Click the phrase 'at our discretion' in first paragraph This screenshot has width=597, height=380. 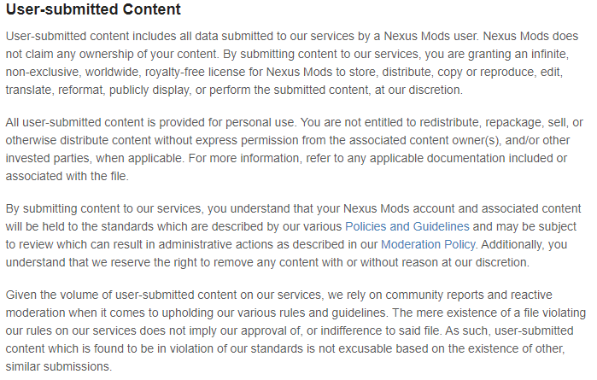[418, 90]
